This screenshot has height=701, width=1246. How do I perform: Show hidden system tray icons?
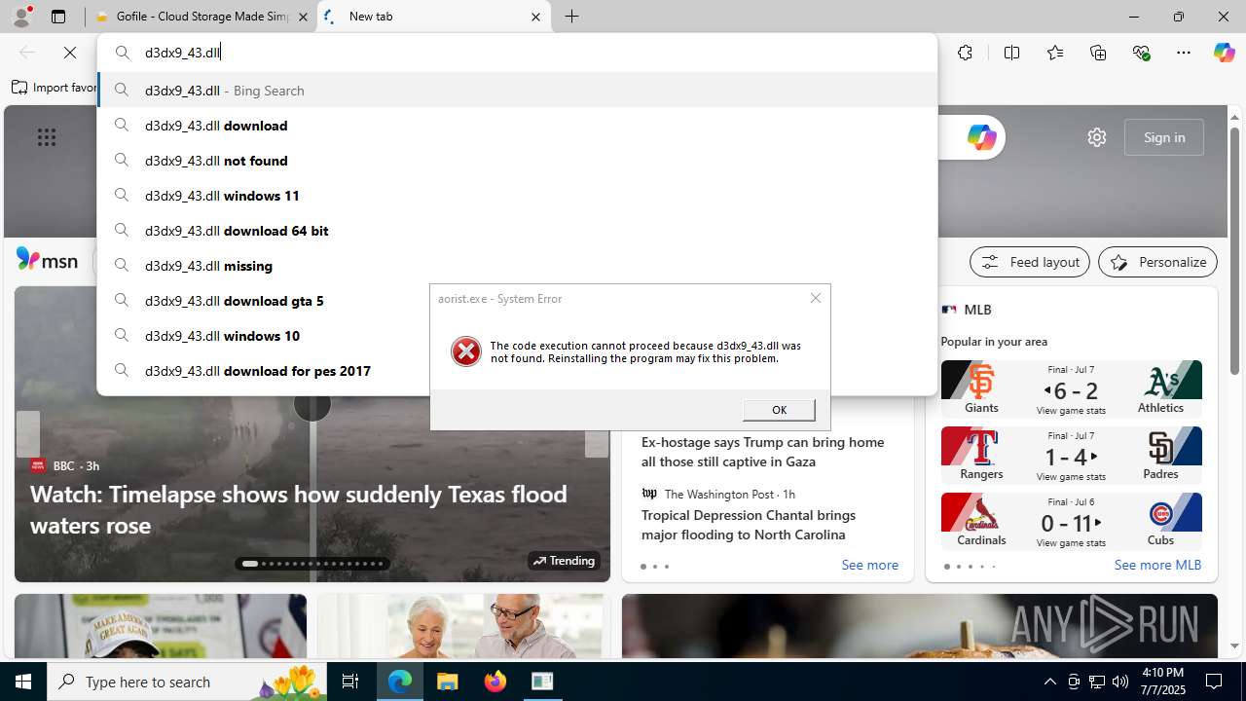pos(1049,682)
